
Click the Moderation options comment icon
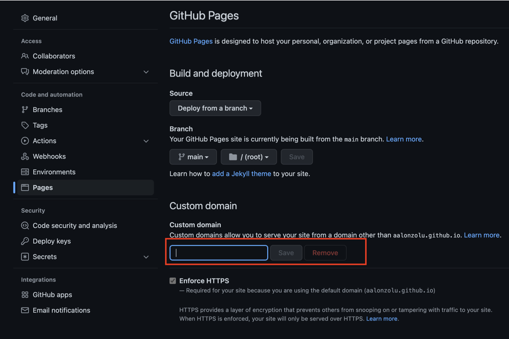[25, 72]
